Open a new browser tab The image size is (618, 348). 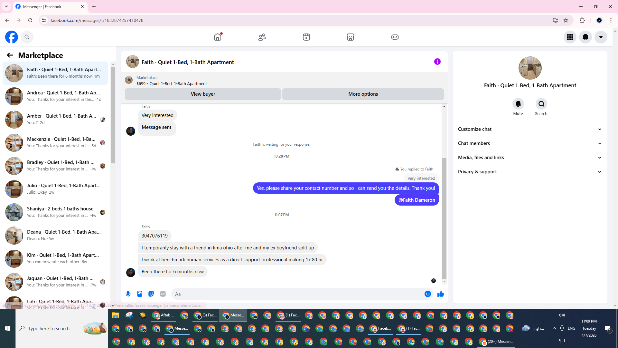click(x=94, y=6)
